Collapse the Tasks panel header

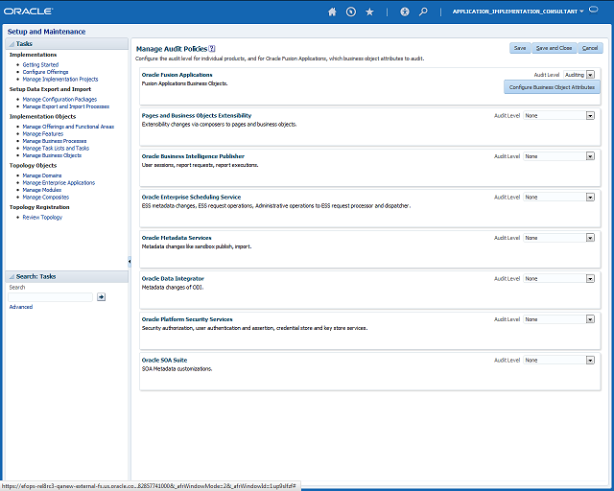12,44
